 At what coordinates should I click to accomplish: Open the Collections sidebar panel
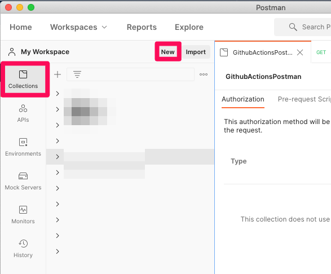23,79
